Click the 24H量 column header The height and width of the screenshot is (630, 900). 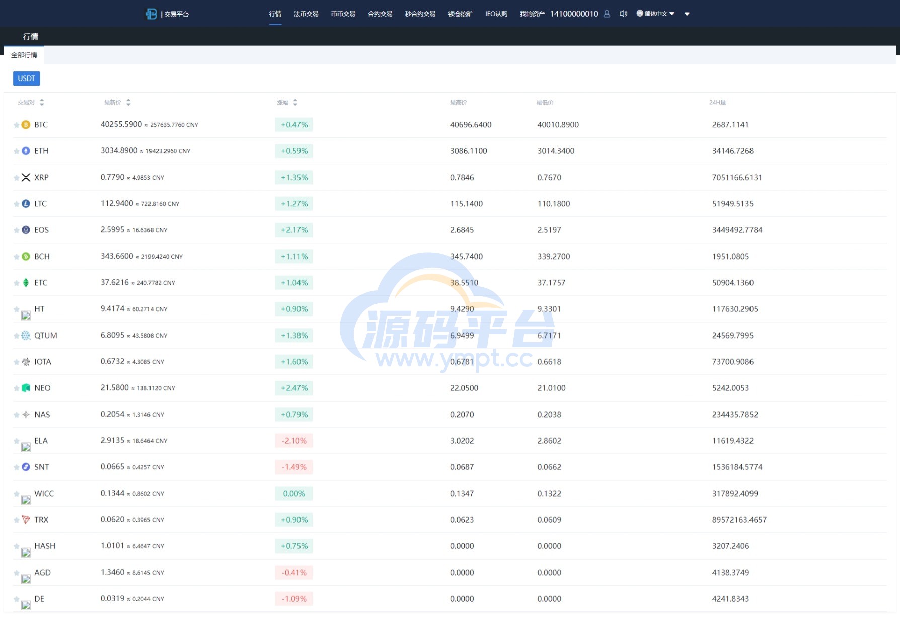(x=718, y=102)
